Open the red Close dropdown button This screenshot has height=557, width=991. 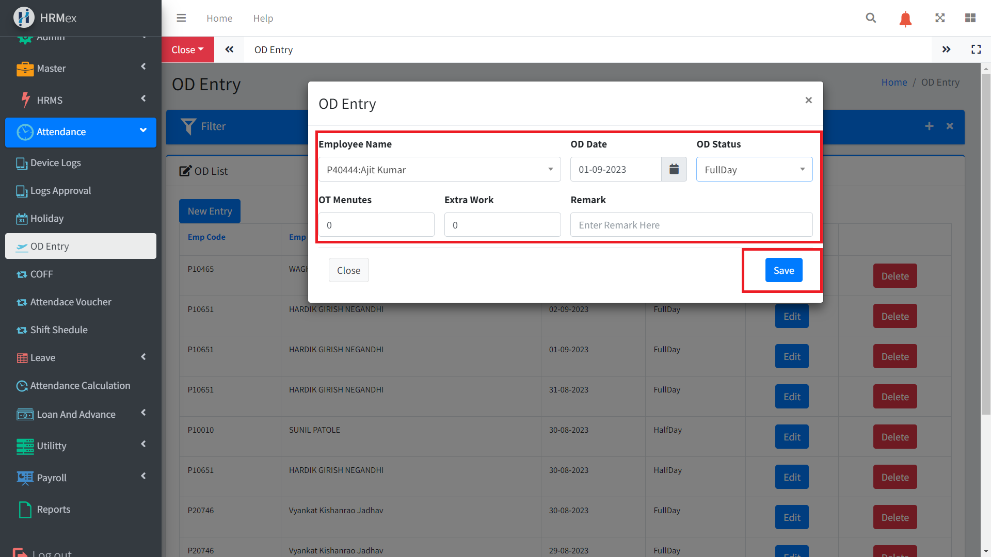pos(187,50)
